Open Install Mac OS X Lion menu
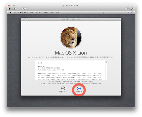142x117 pixels. (x=23, y=13)
